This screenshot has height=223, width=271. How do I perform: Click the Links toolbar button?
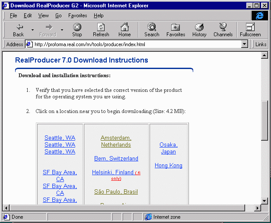[x=261, y=44]
